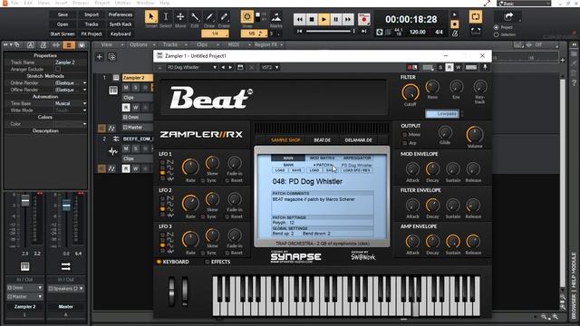This screenshot has width=580, height=326.
Task: Go to project start
Action: point(300,32)
